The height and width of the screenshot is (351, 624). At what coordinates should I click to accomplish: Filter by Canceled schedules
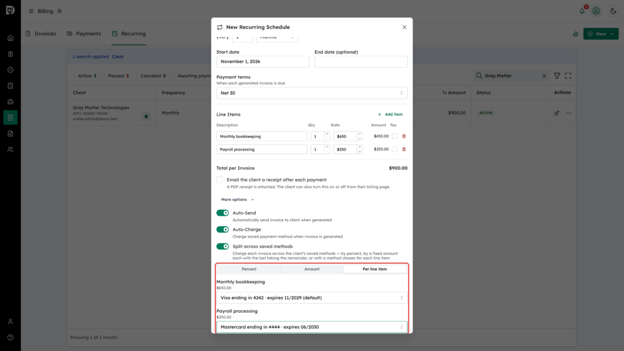pos(153,76)
